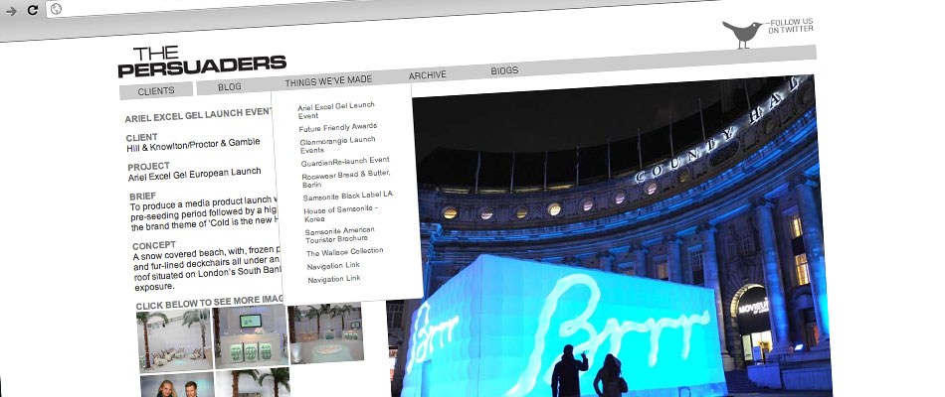
Task: Choose Ariel Excel Gel Launch Event from dropdown
Action: pos(336,110)
